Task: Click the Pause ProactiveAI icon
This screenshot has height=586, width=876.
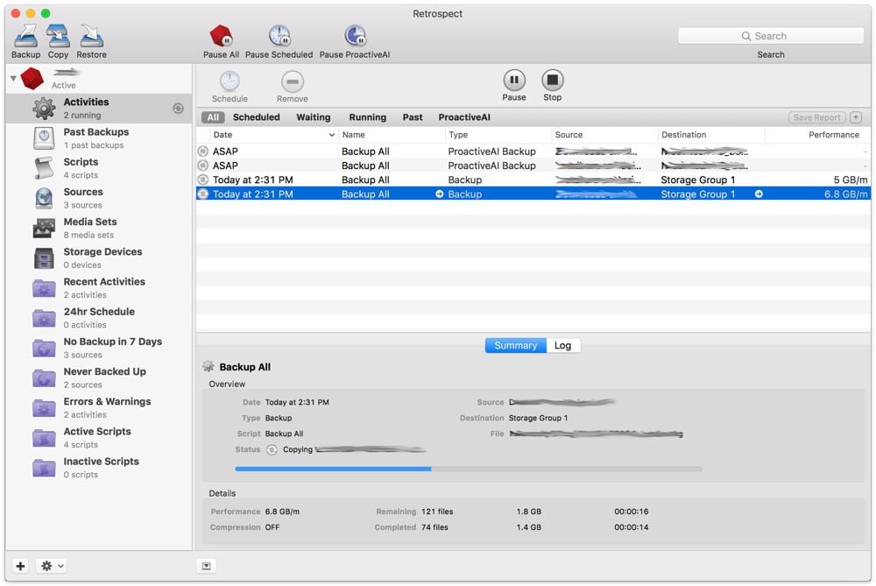Action: coord(355,36)
